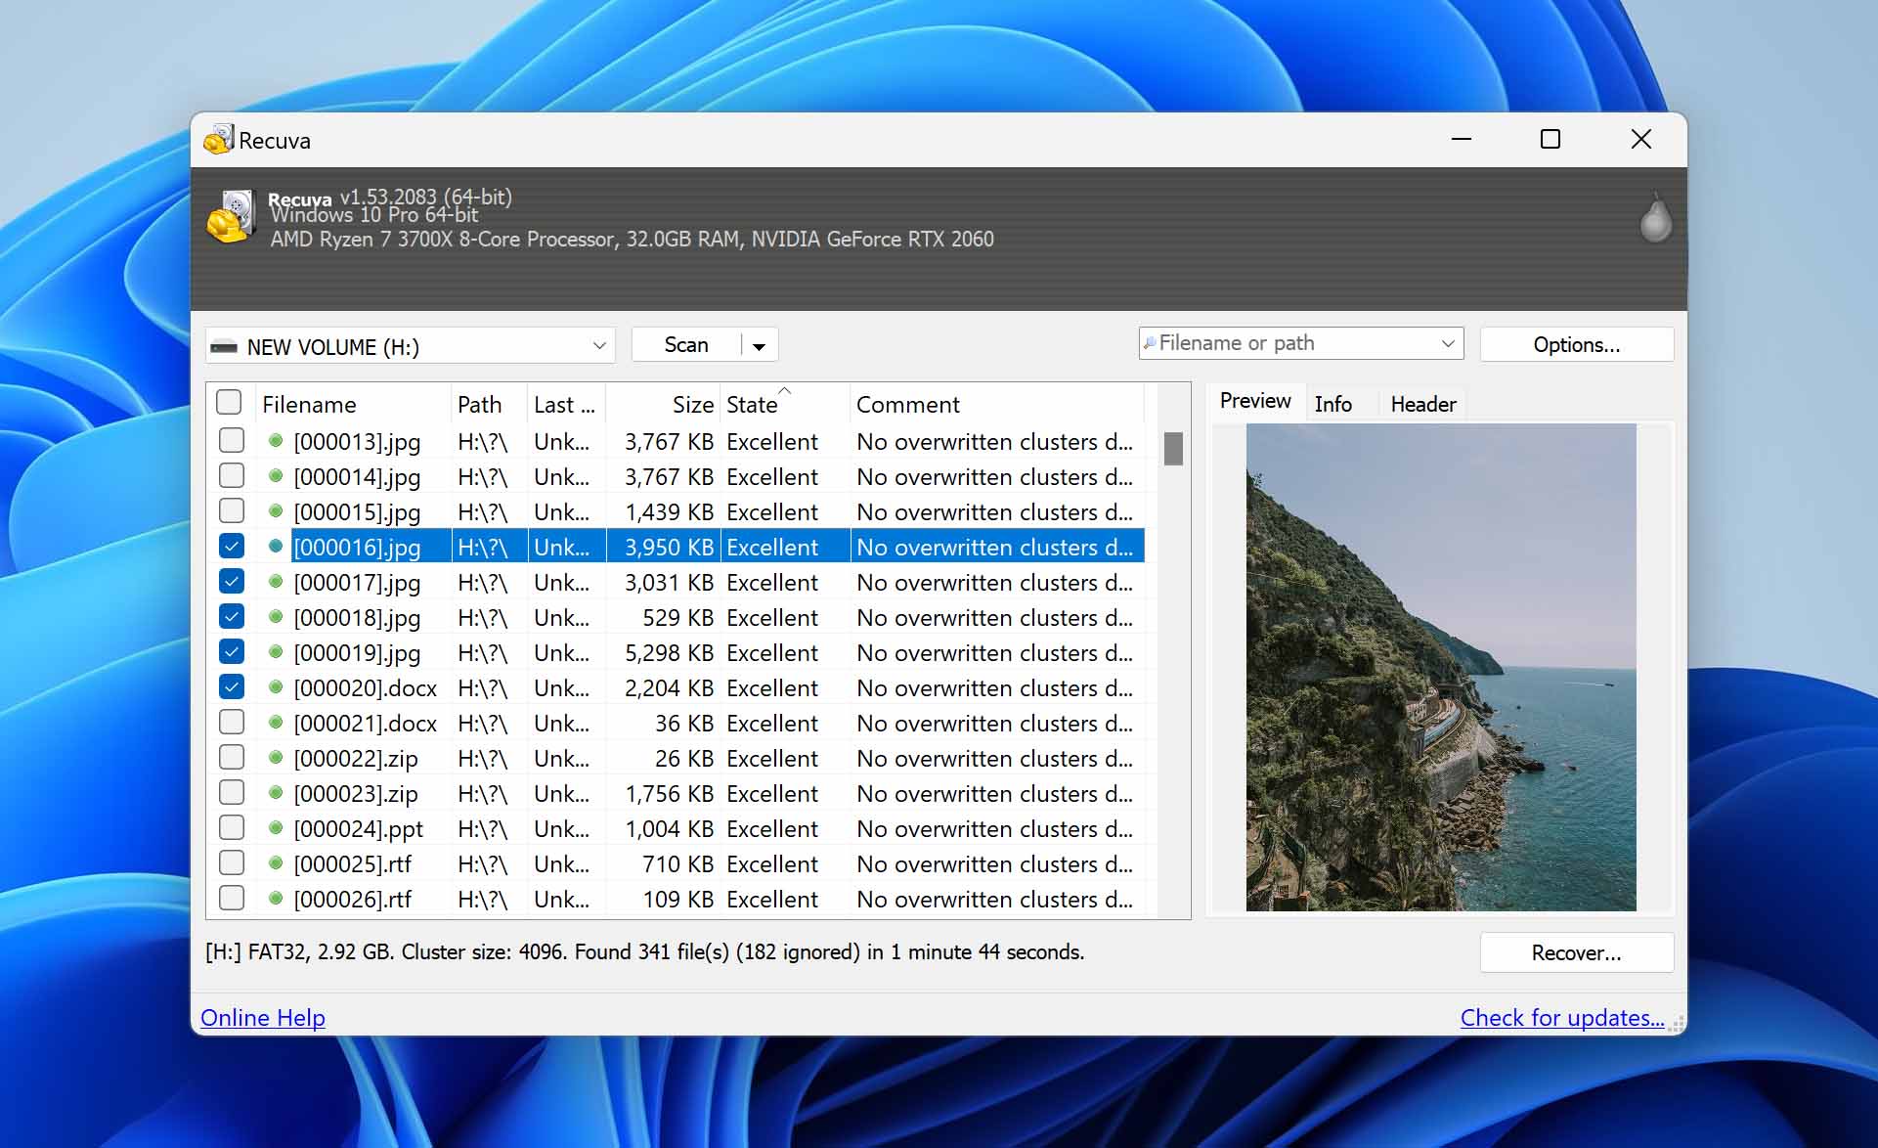
Task: Click the green status dot for [000013].jpg
Action: click(275, 441)
